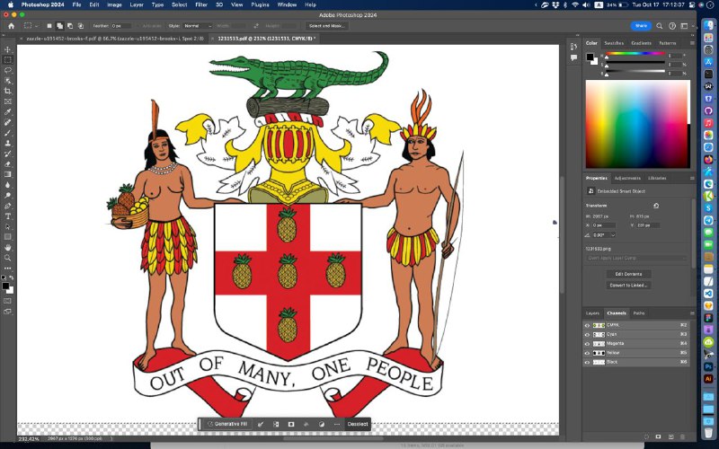
Task: Open more options in contextual task bar
Action: point(337,424)
